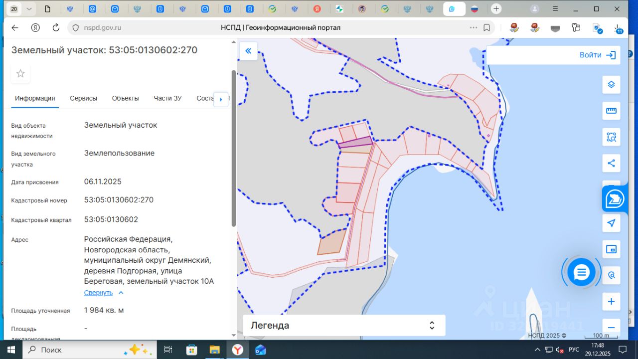Zoom in on the map

tap(611, 302)
